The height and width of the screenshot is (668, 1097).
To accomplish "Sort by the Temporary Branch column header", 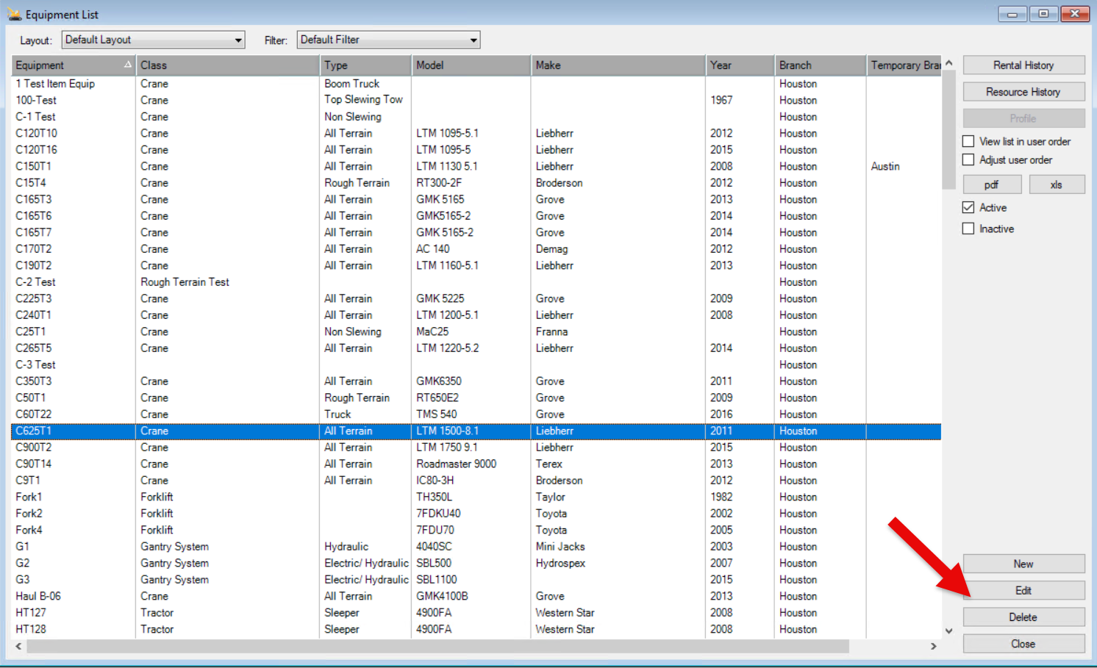I will (904, 65).
